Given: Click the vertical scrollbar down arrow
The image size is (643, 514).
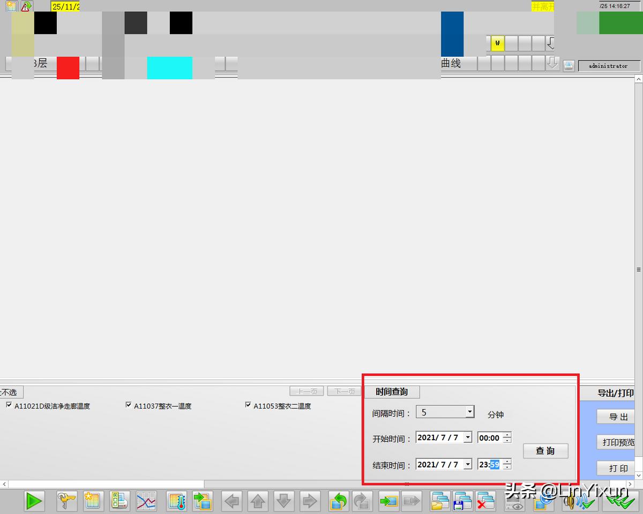Looking at the screenshot, I should (638, 475).
